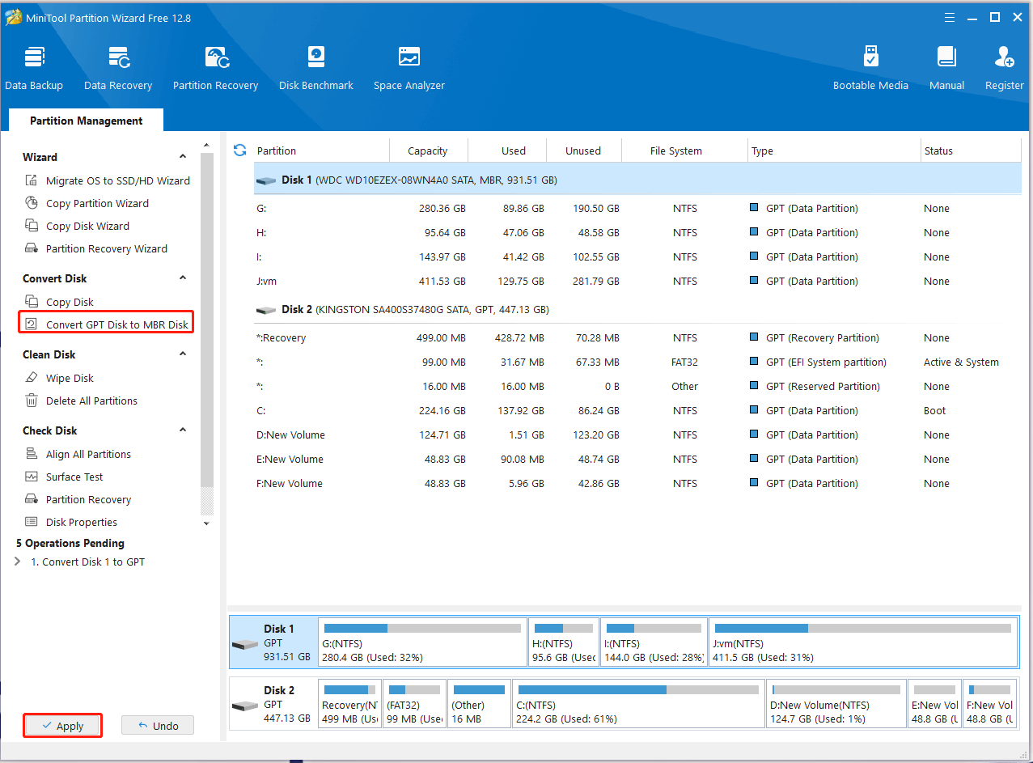Click the Partition Recovery icon under Check Disk
The image size is (1033, 763).
[32, 499]
